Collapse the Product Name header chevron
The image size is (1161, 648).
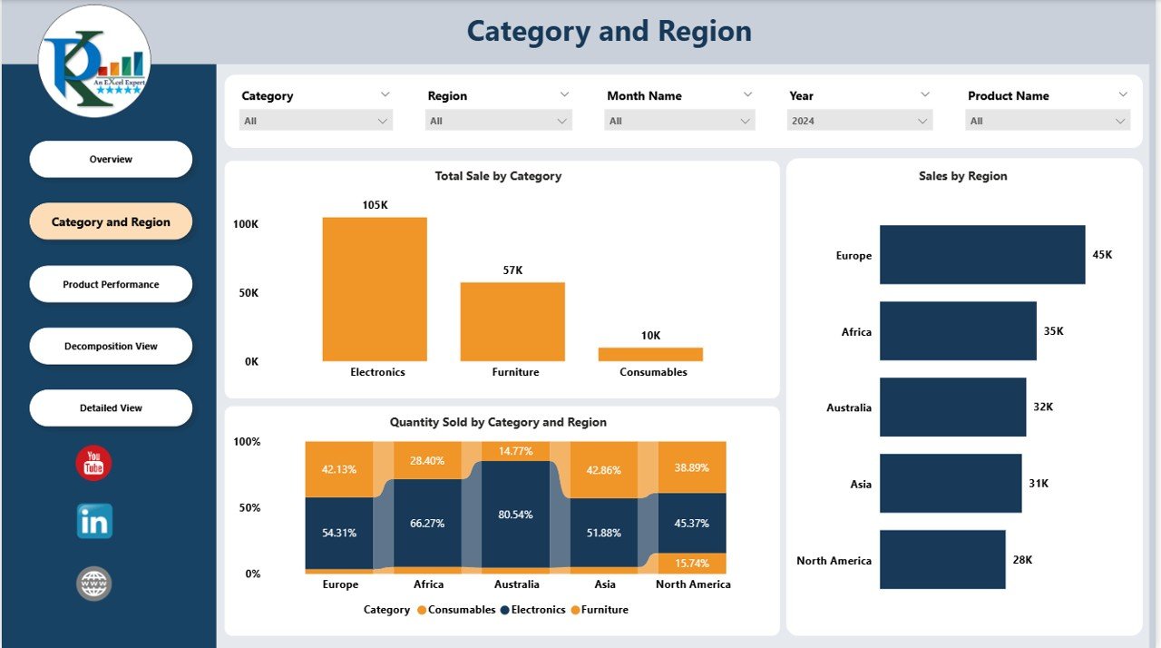1123,94
